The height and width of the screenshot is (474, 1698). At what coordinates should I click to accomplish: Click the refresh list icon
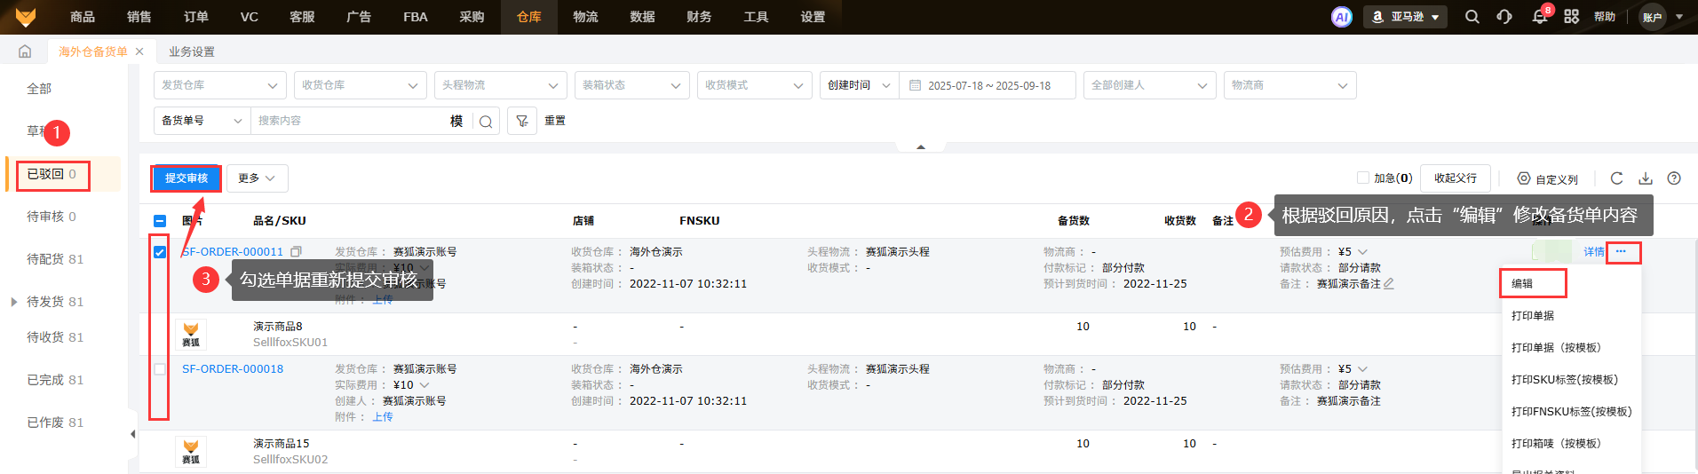[x=1616, y=178]
